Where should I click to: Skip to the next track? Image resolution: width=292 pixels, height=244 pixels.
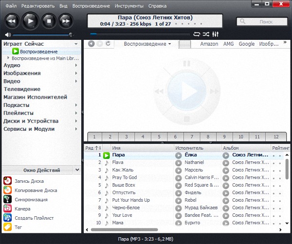(x=66, y=20)
